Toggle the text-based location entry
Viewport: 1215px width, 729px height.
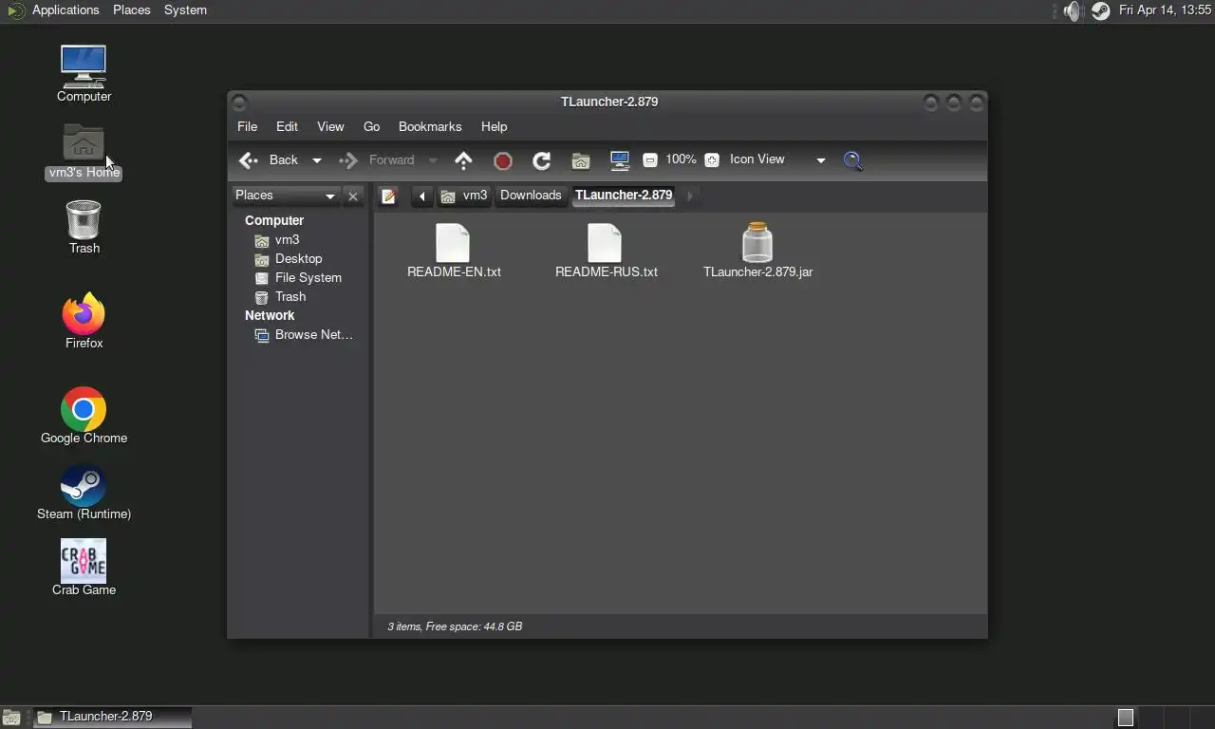(x=388, y=196)
